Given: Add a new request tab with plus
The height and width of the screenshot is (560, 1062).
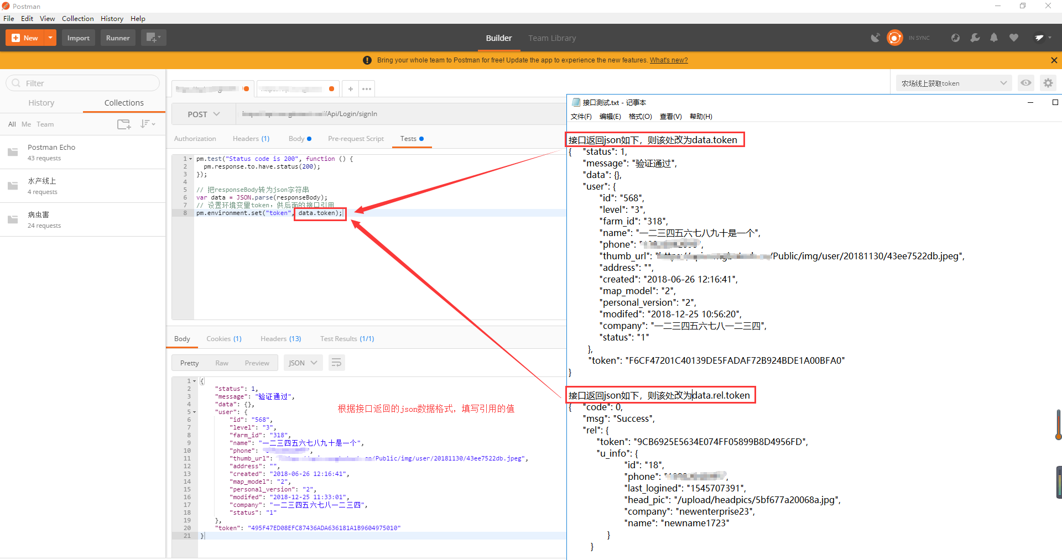Looking at the screenshot, I should coord(350,88).
